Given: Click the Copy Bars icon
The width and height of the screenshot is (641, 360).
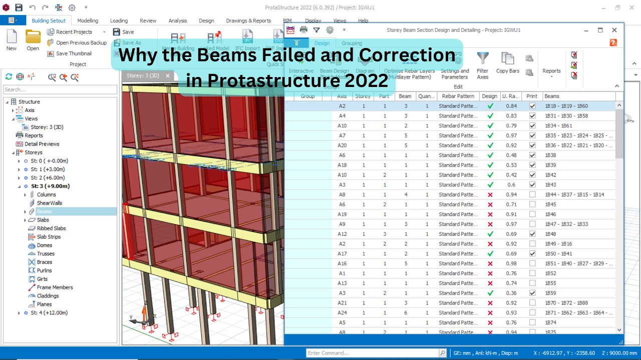Looking at the screenshot, I should [508, 58].
